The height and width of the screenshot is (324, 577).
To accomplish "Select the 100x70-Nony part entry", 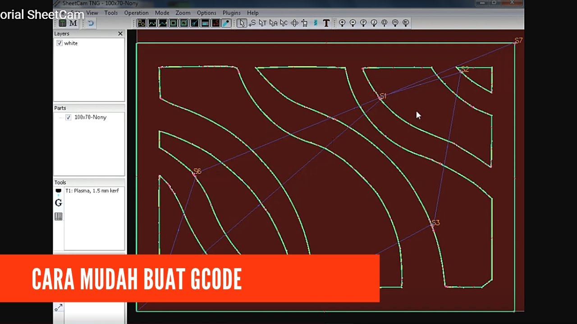I will tap(91, 117).
